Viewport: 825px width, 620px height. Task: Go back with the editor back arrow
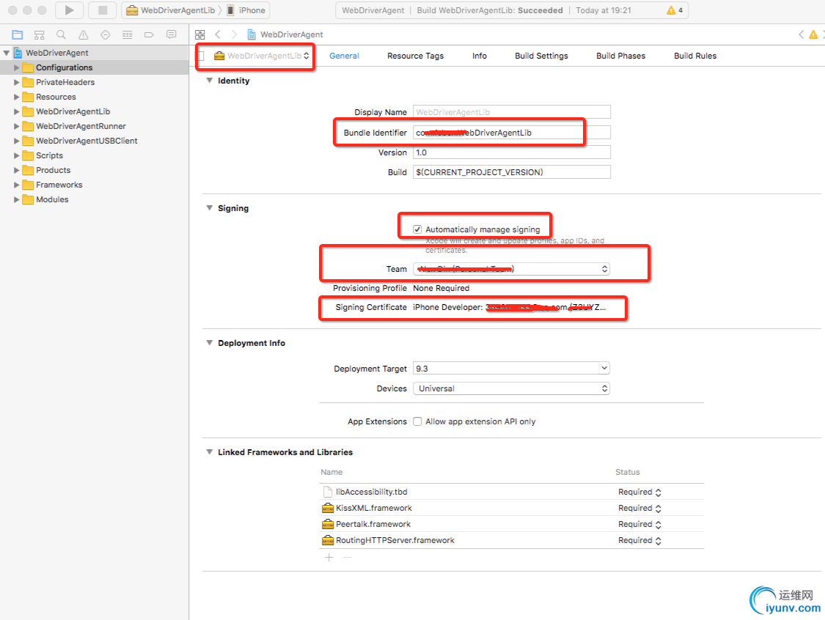point(218,34)
